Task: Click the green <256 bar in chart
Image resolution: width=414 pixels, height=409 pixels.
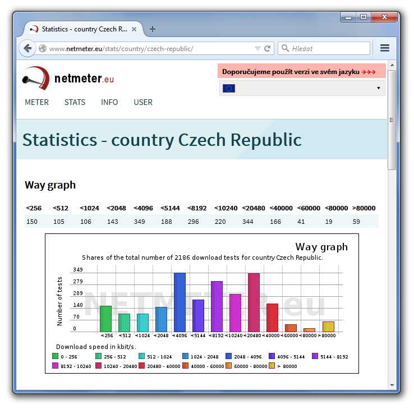Action: tap(105, 319)
